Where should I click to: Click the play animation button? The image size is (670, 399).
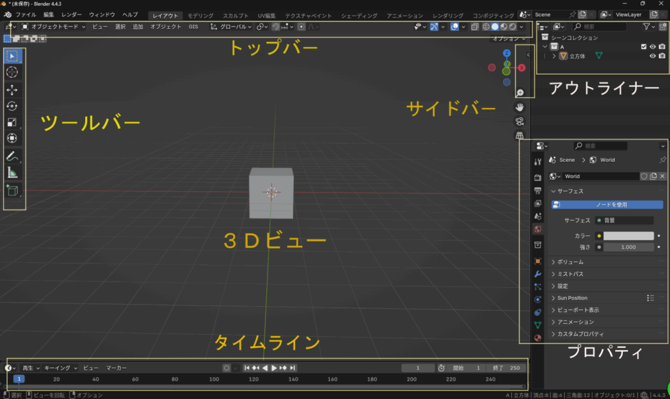tap(274, 368)
